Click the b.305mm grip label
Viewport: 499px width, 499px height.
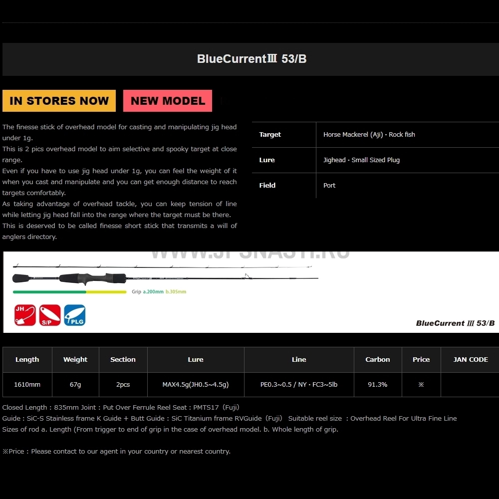pos(176,291)
